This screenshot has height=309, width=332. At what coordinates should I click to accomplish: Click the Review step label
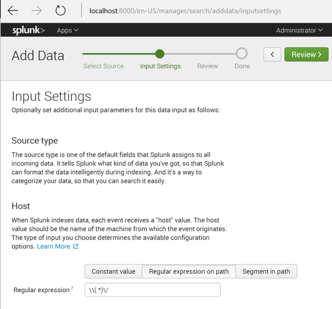[x=207, y=66]
